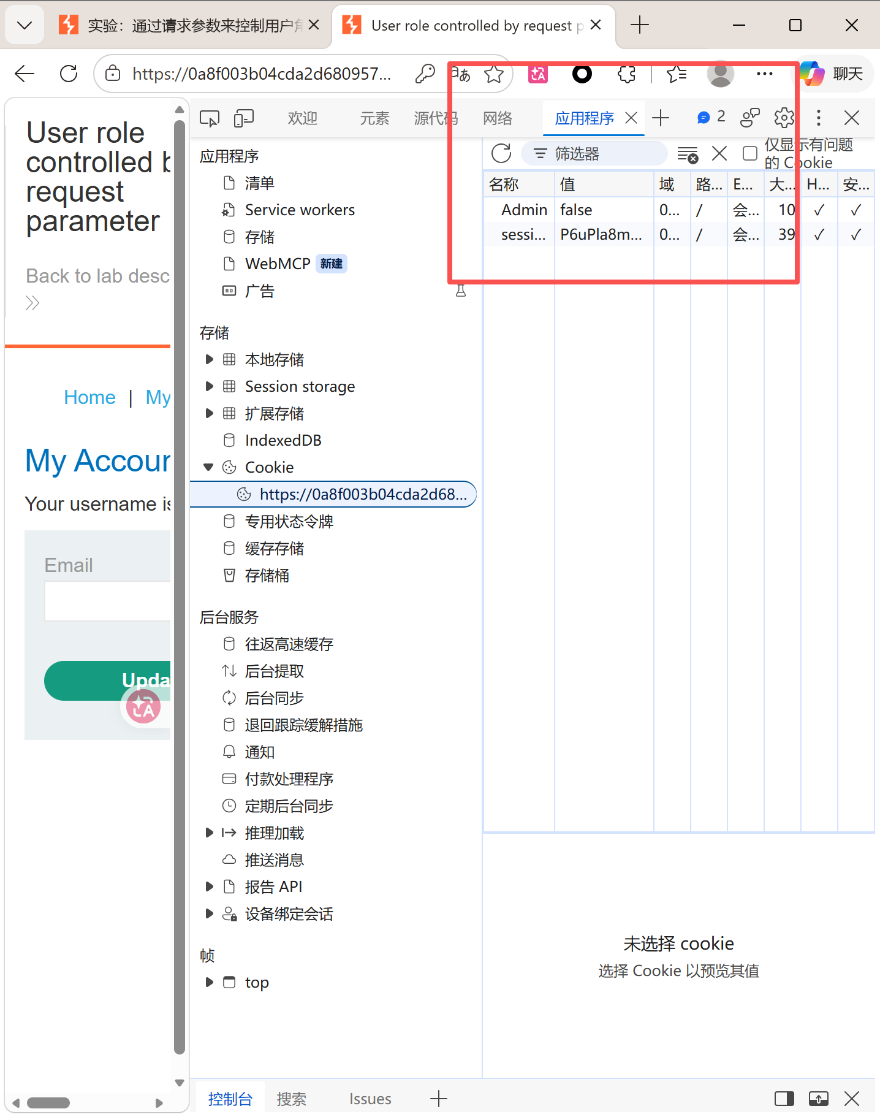Open DevTools settings gear
Screen dimensions: 880x1117
pyautogui.click(x=784, y=118)
